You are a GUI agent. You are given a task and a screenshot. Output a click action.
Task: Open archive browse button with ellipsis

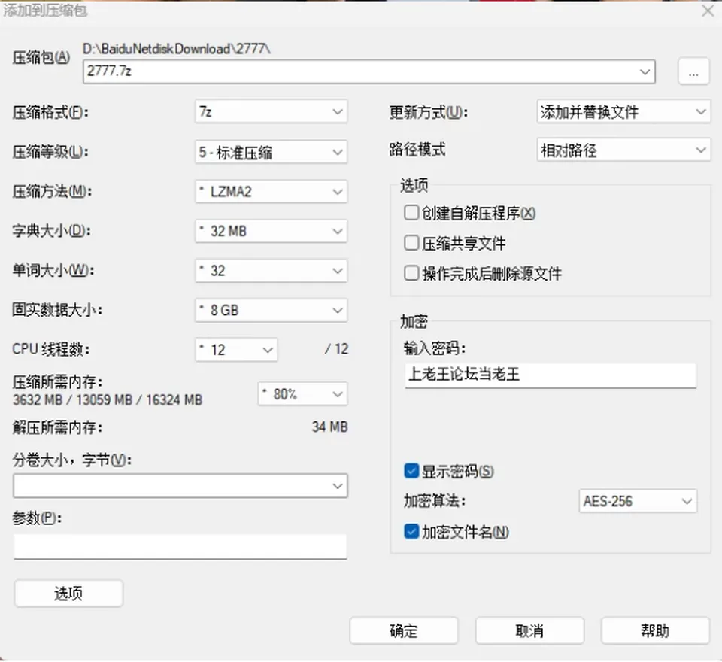(693, 72)
